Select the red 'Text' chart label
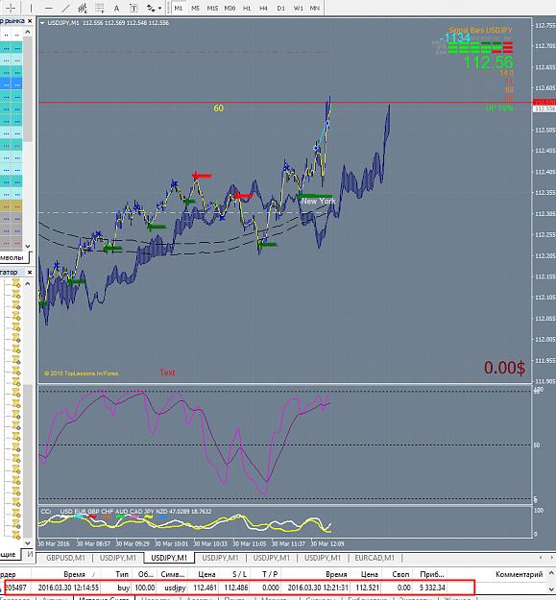The height and width of the screenshot is (600, 556). point(167,372)
